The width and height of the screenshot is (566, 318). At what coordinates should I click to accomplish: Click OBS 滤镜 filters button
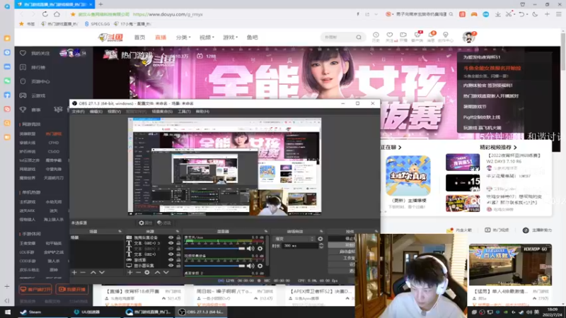point(164,223)
